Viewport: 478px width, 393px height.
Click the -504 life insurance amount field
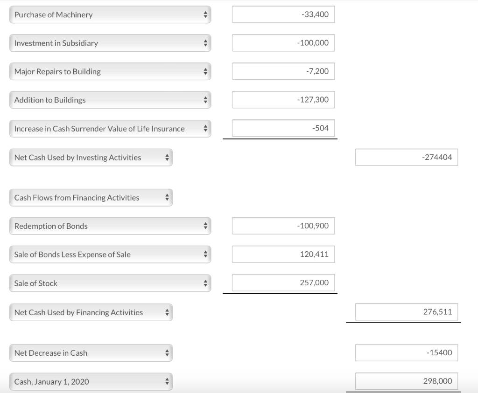283,128
